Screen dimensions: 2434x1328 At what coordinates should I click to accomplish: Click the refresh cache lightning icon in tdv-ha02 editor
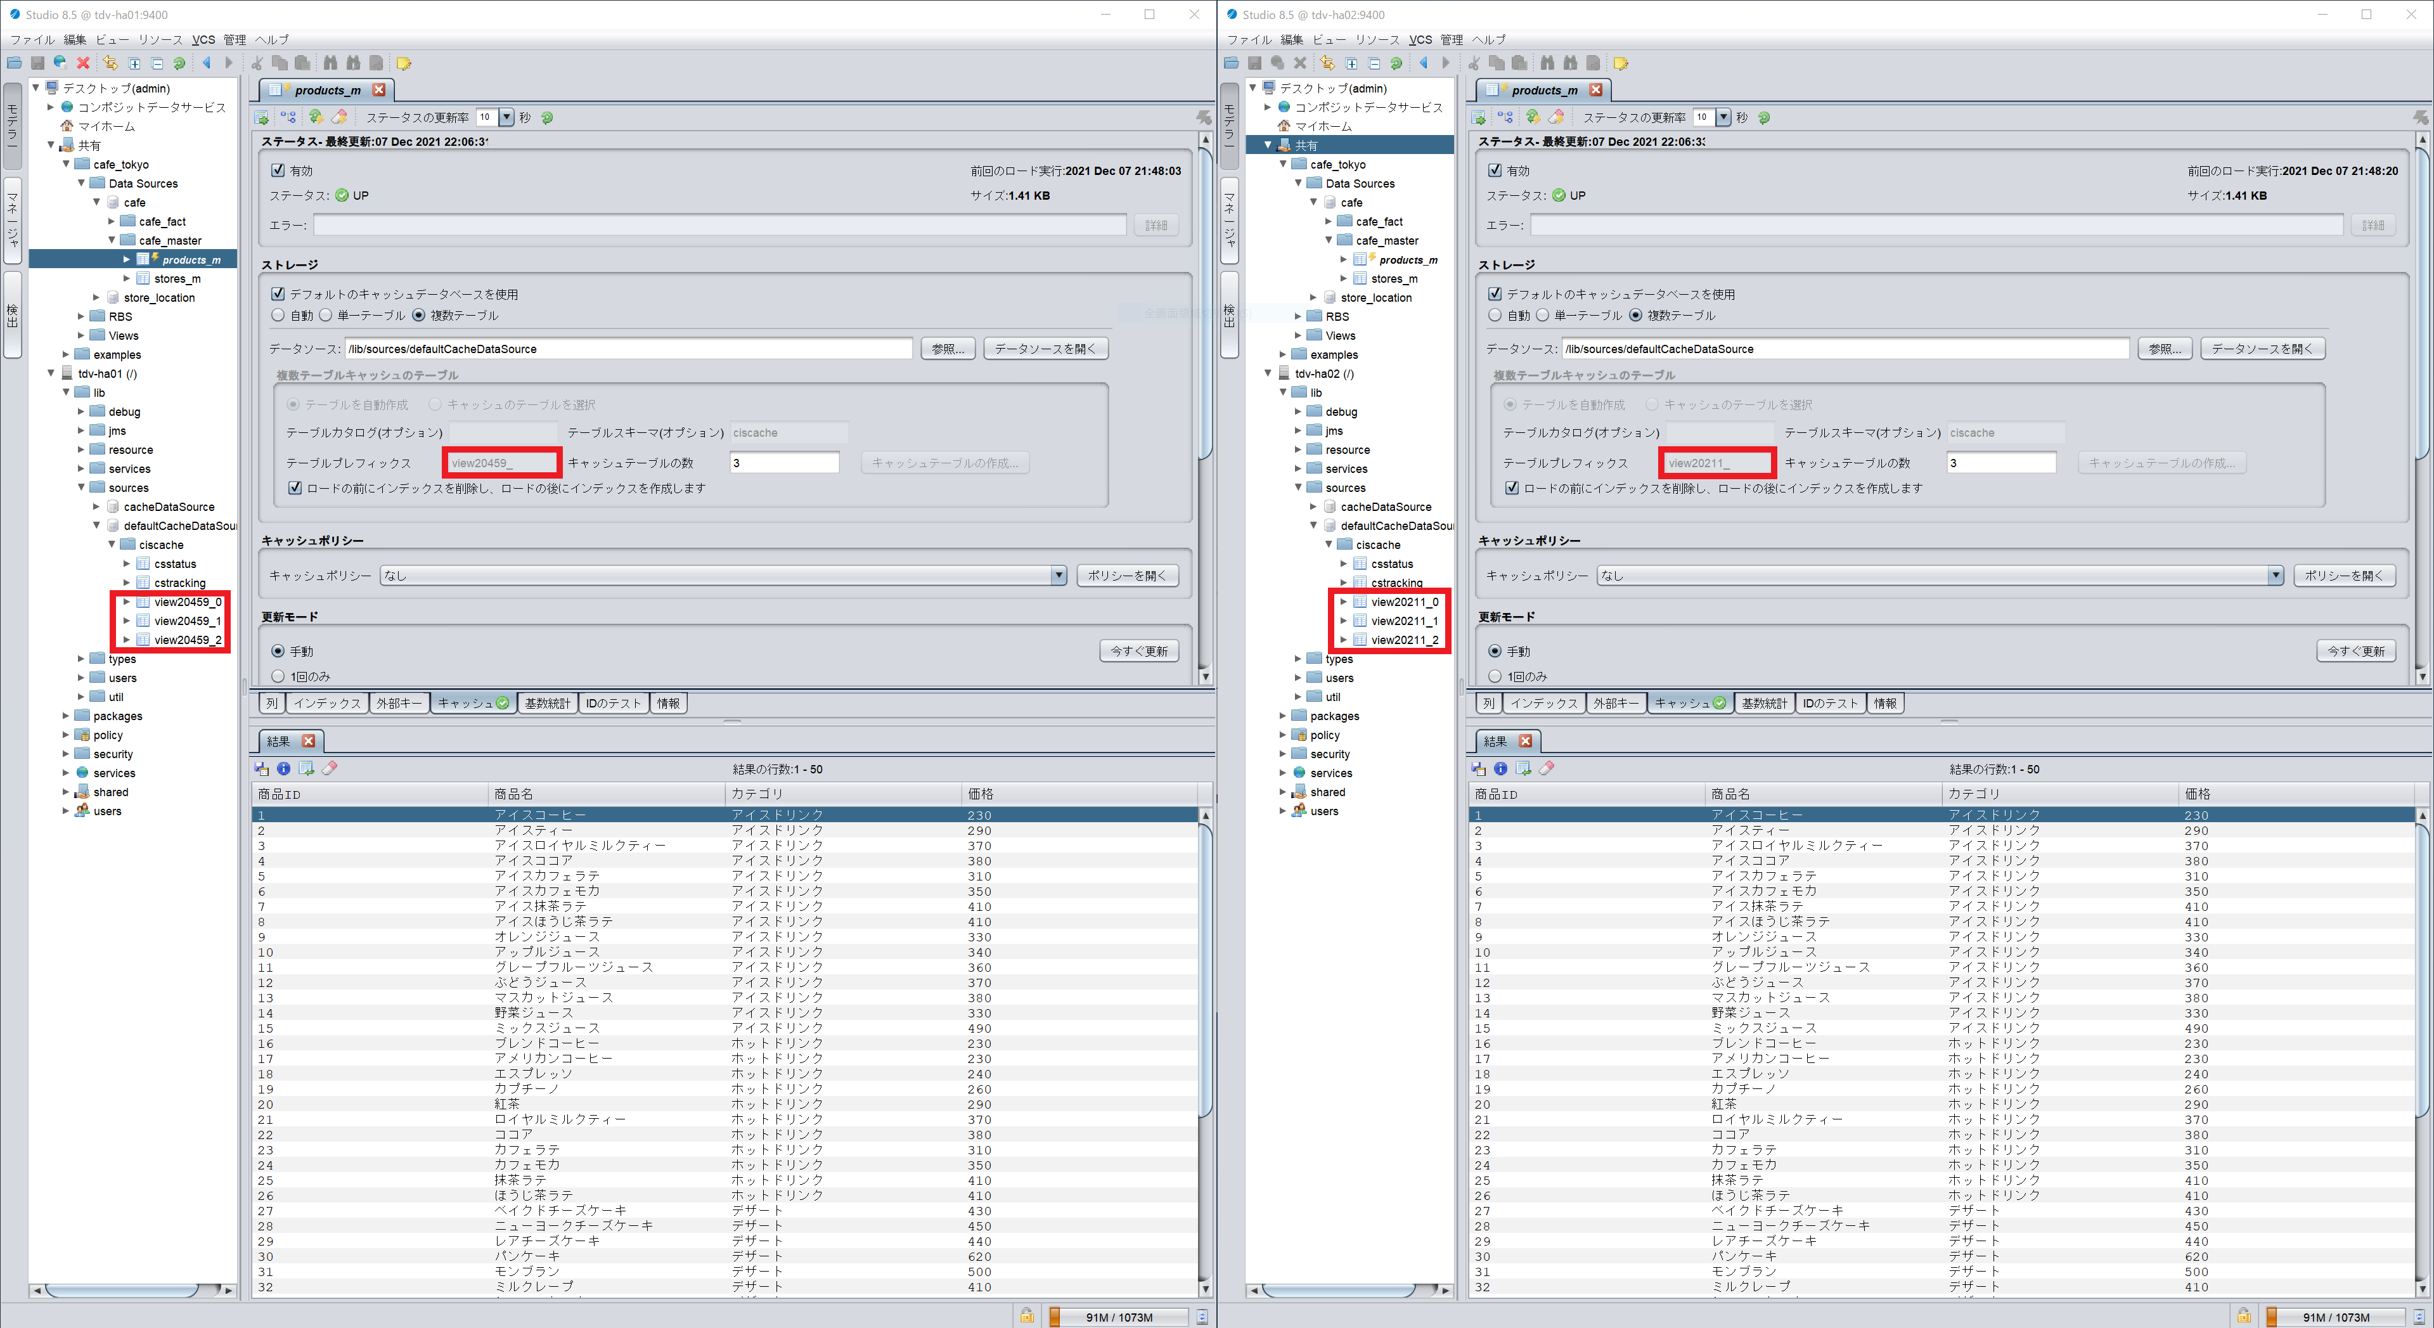1533,117
